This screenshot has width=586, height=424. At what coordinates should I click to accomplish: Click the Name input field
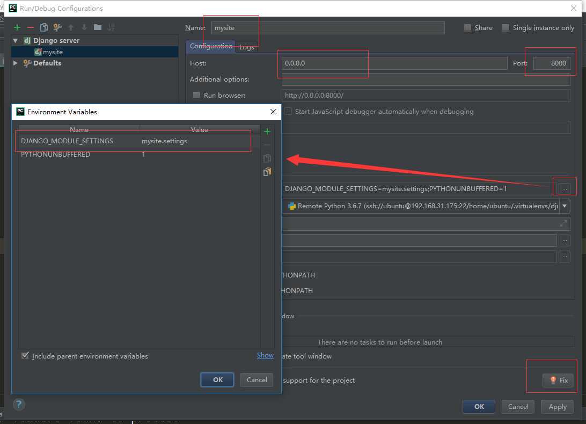point(328,28)
